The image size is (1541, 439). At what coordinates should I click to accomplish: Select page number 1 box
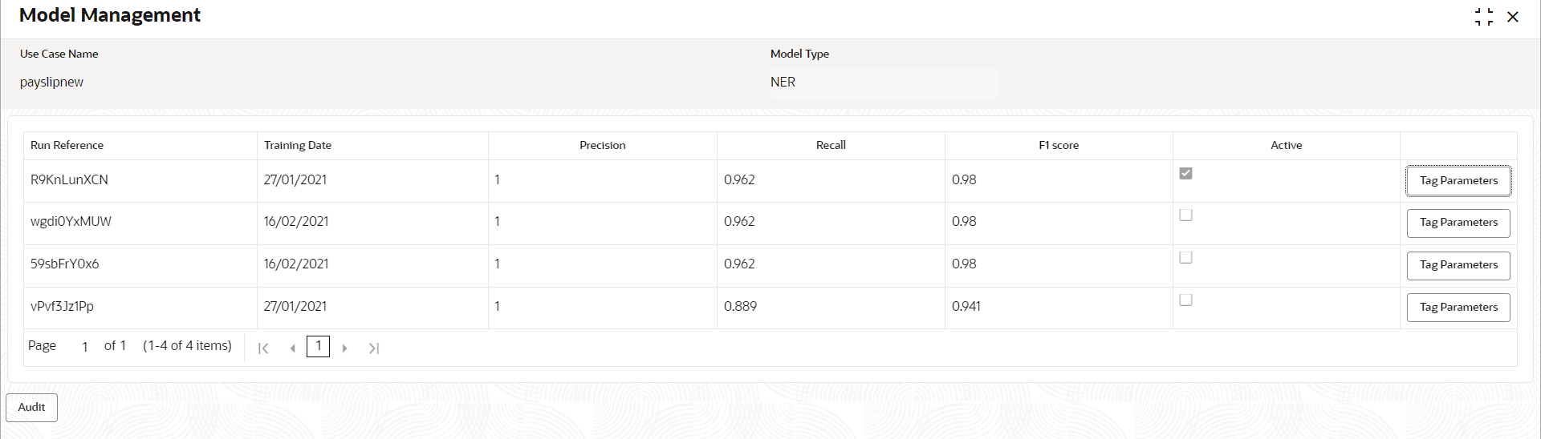(x=319, y=346)
